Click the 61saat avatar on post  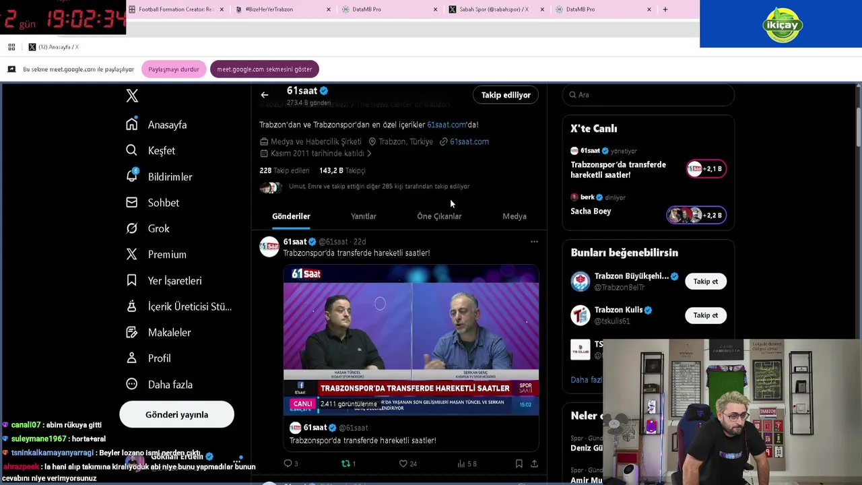click(269, 247)
